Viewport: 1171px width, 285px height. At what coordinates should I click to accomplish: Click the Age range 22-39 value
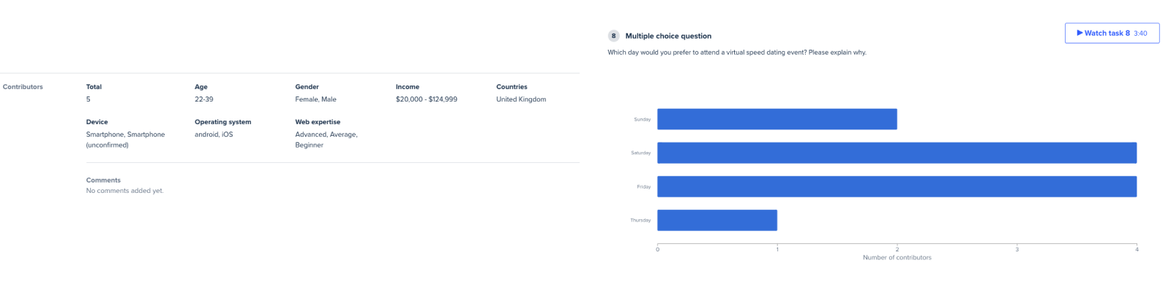204,99
